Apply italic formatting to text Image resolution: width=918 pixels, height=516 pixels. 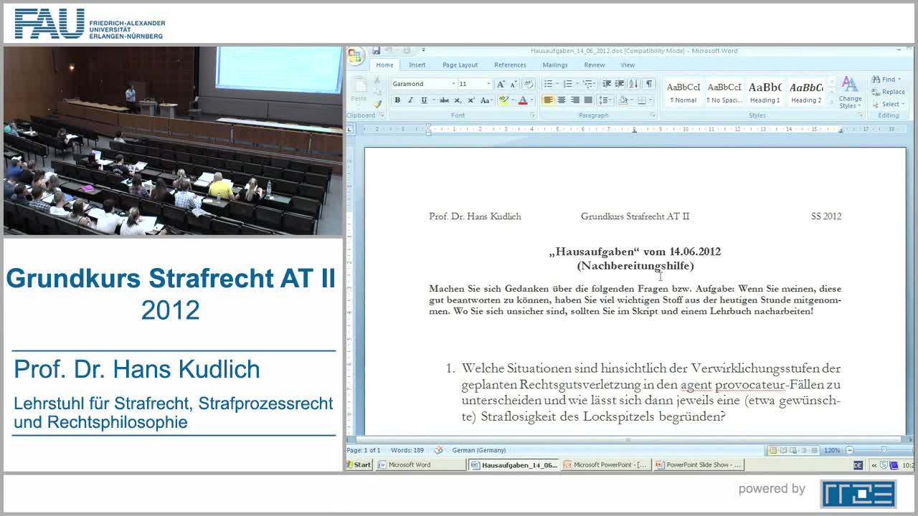coord(410,100)
